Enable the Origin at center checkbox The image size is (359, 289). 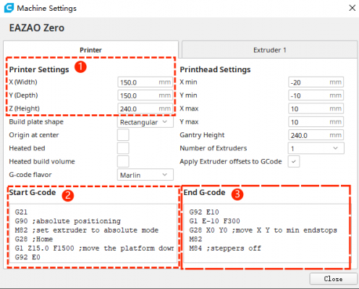tap(123, 135)
